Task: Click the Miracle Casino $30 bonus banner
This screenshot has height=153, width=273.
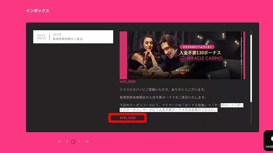Action: pos(182,55)
